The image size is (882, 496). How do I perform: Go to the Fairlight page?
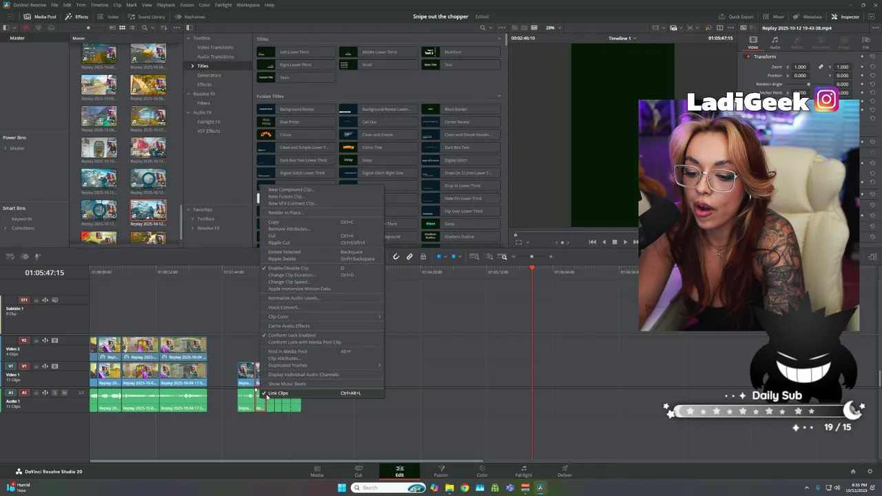tap(524, 471)
